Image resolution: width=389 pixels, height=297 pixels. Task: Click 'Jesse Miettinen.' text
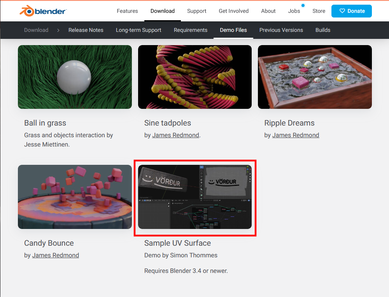(47, 144)
